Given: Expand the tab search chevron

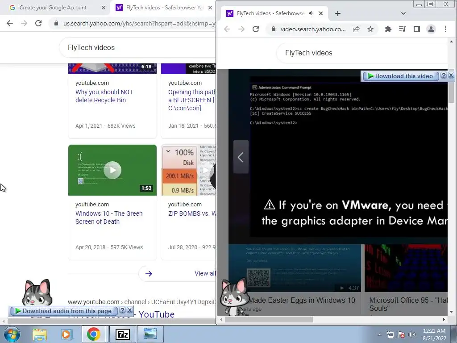Looking at the screenshot, I should pos(403,13).
